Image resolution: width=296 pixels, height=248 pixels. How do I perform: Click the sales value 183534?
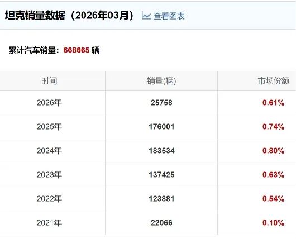(x=161, y=151)
